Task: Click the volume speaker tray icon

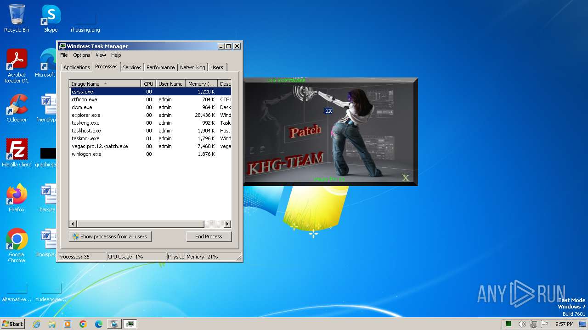Action: click(x=522, y=324)
